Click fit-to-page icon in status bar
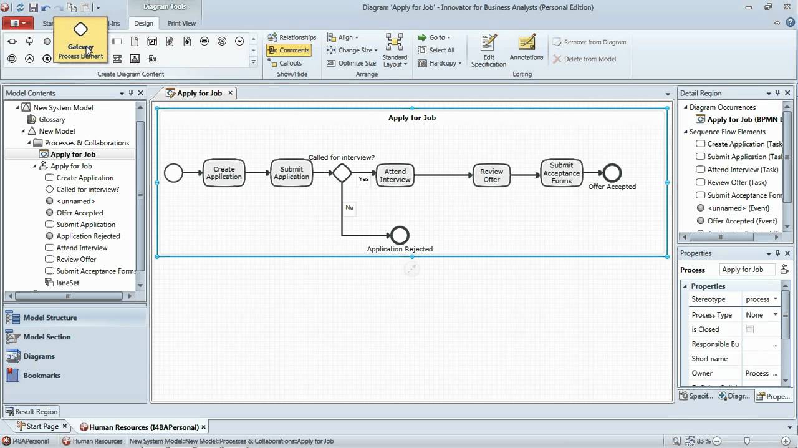Image resolution: width=798 pixels, height=448 pixels. (x=676, y=441)
